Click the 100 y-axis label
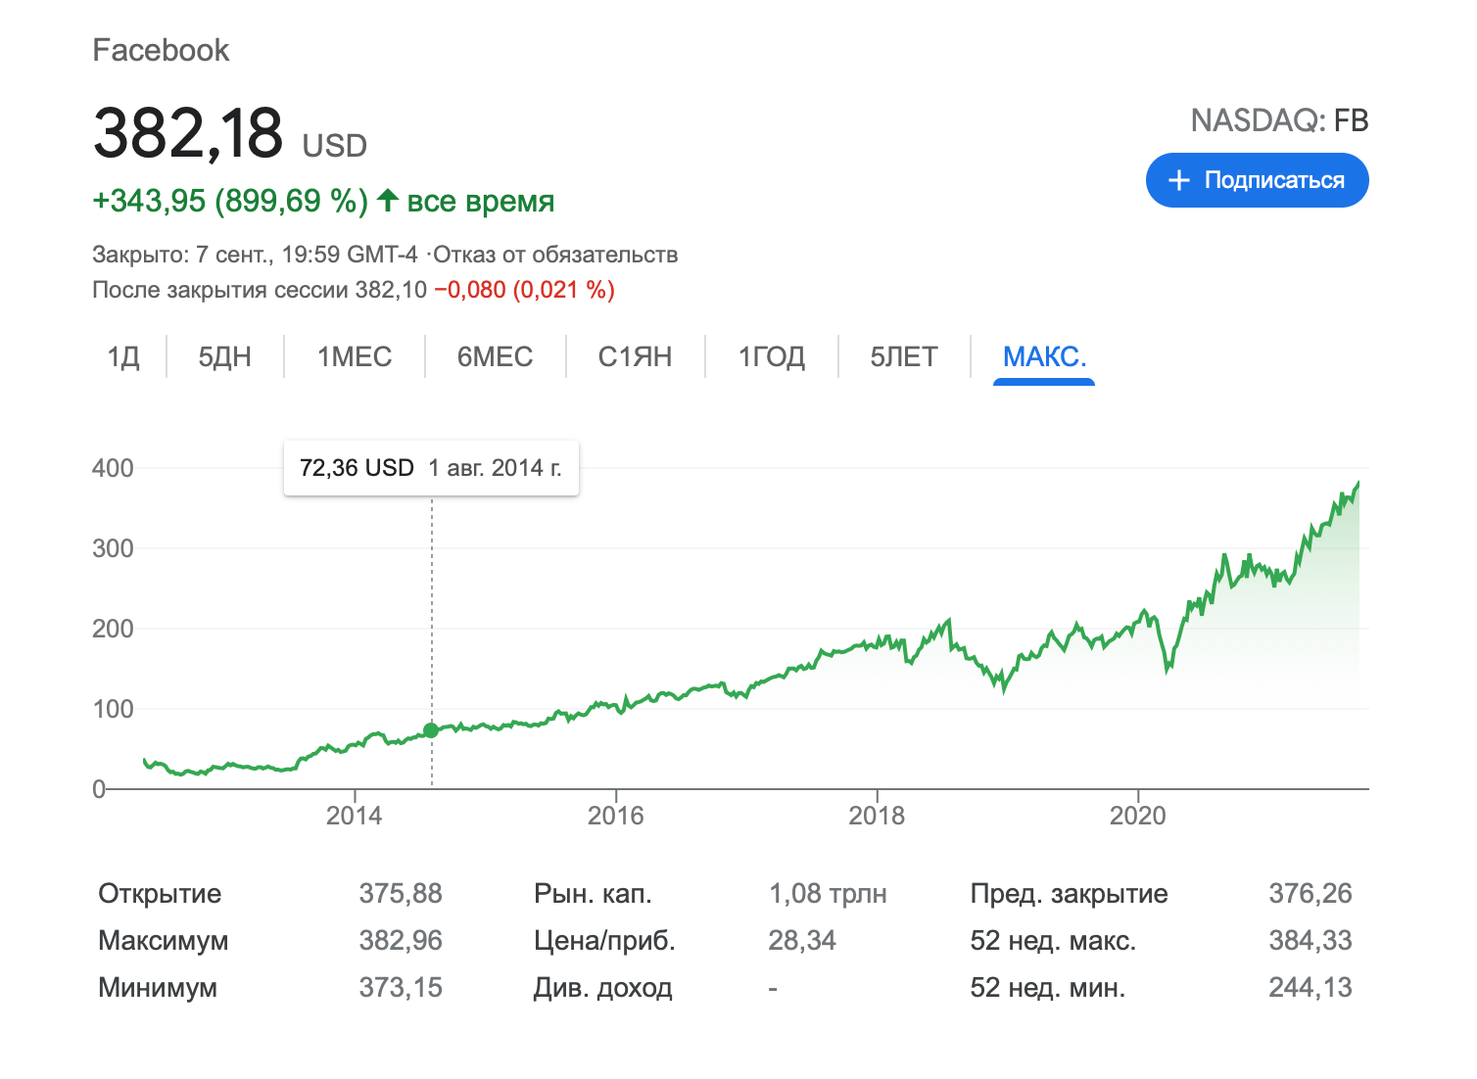Image resolution: width=1477 pixels, height=1079 pixels. coord(113,709)
